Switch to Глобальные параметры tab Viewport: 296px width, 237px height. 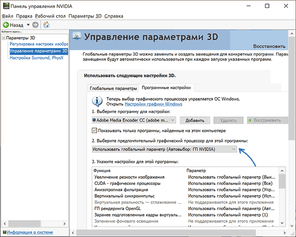[113, 88]
